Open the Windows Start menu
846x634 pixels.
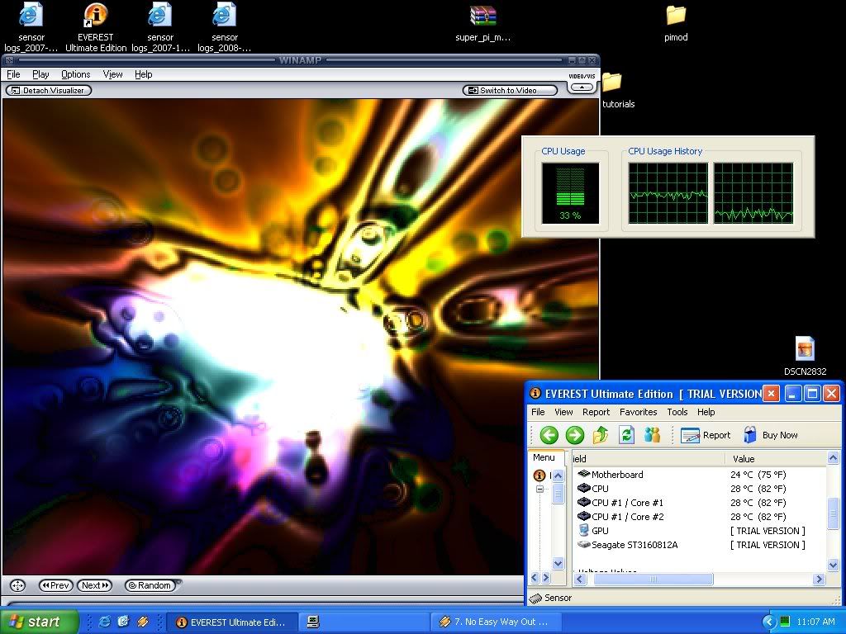click(x=39, y=622)
